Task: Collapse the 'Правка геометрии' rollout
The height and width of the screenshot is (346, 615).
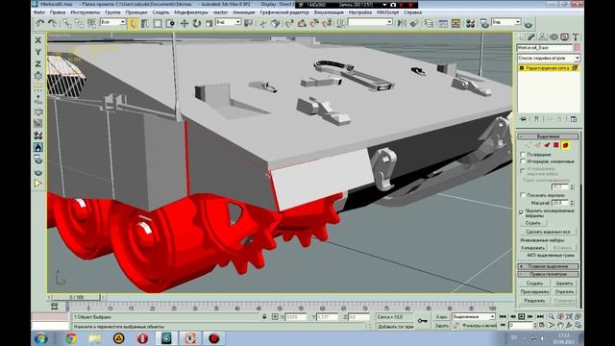Action: point(548,274)
